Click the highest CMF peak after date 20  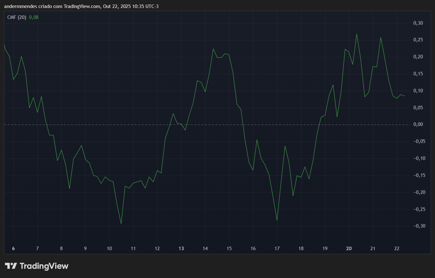click(356, 34)
